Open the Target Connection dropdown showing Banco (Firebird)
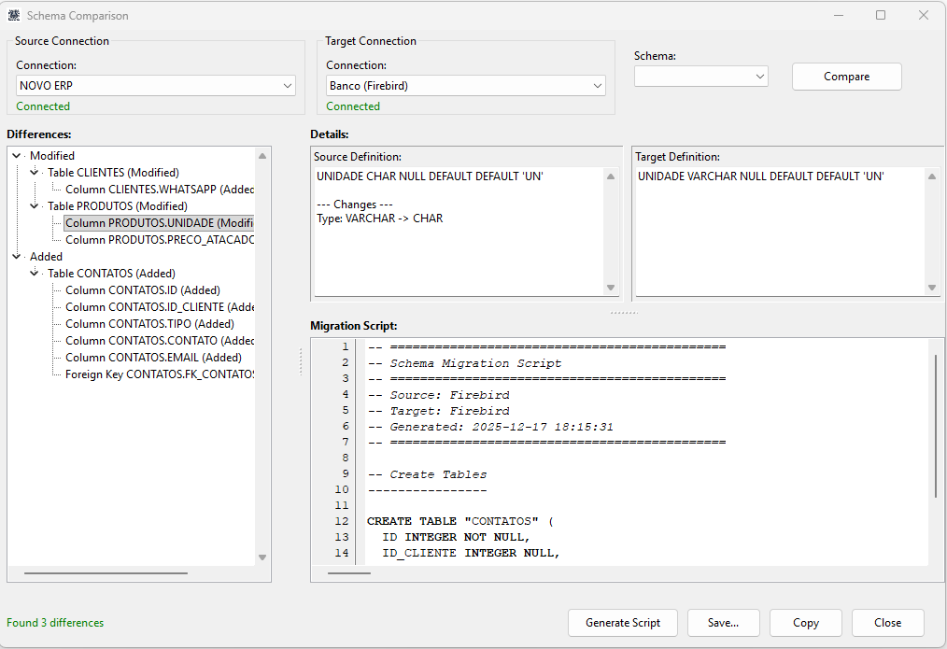 [x=466, y=86]
